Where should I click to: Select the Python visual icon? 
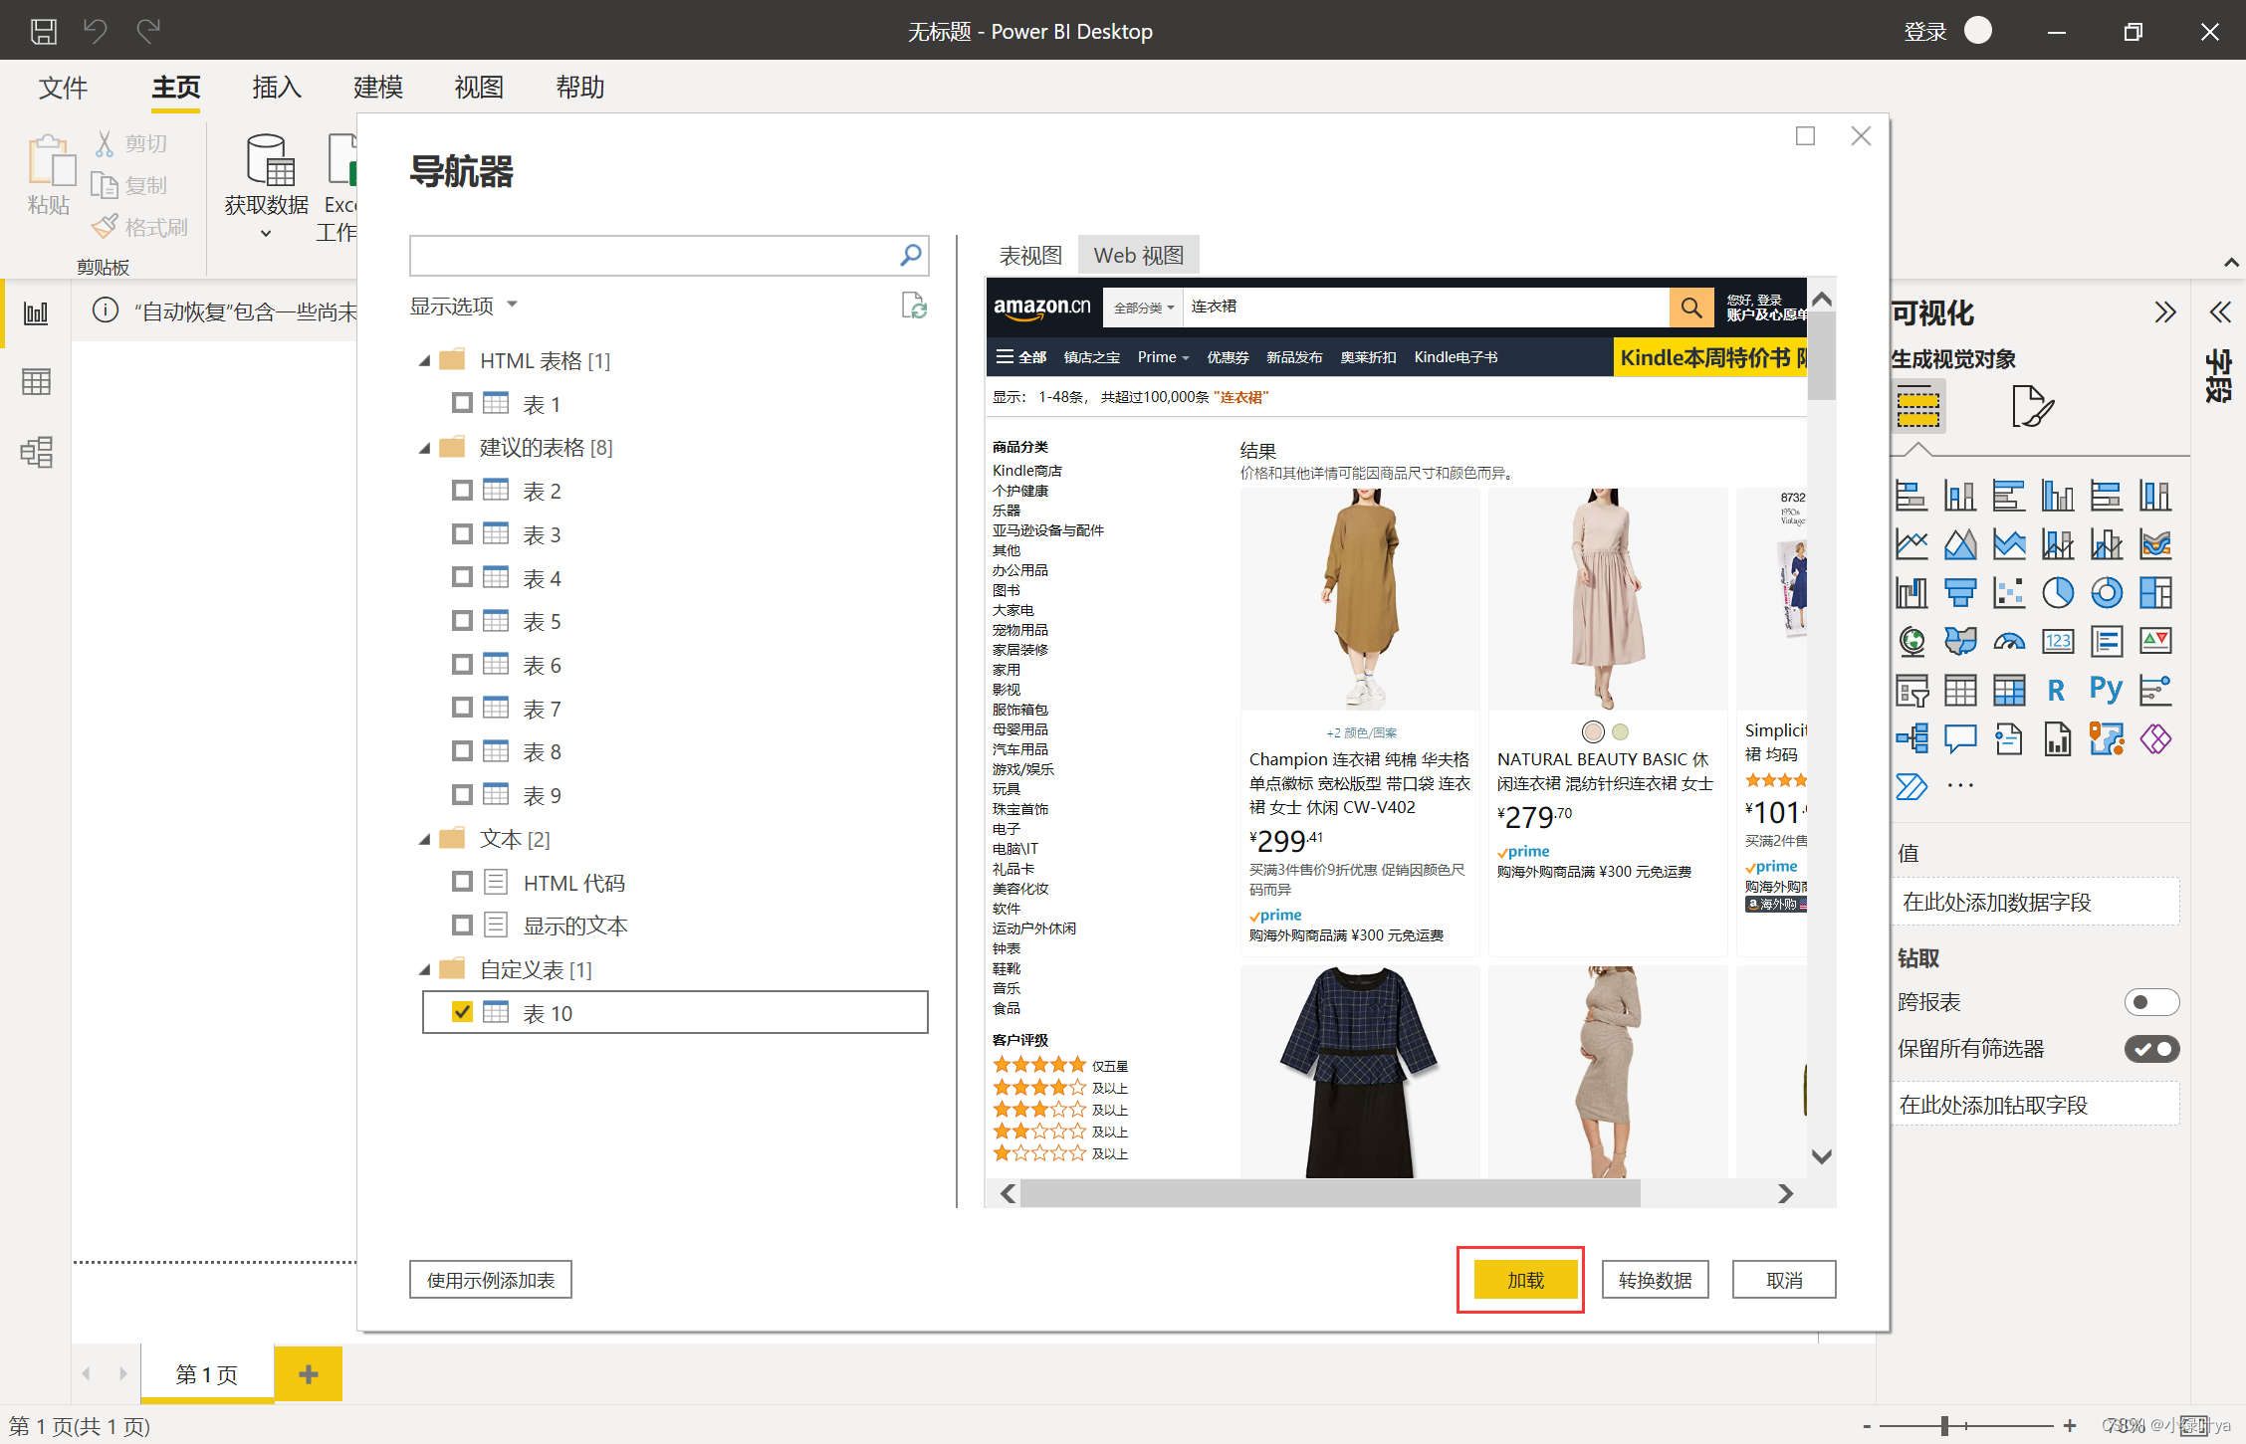2106,689
